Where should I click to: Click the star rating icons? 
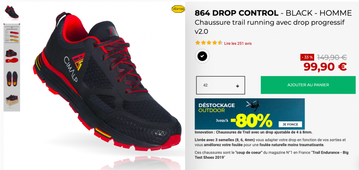209,43
